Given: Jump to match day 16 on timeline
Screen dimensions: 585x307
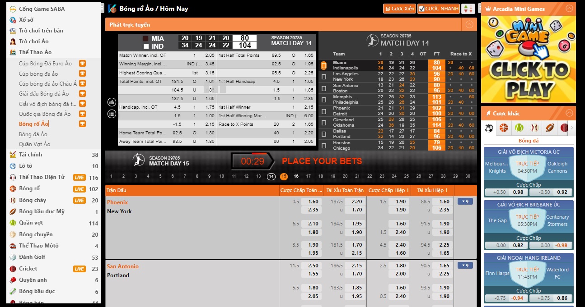Looking at the screenshot, I should 296,176.
